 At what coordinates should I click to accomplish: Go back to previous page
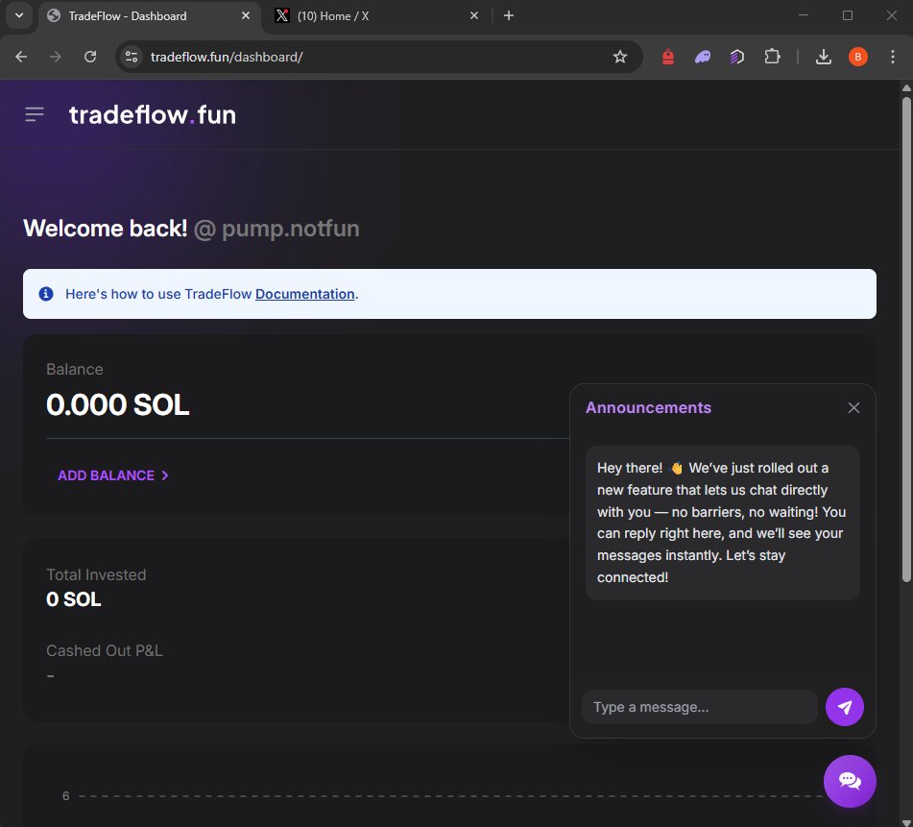click(21, 57)
